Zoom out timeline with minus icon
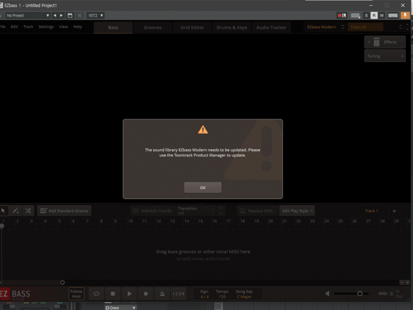Viewport: 413px width, 310px height. point(402,283)
